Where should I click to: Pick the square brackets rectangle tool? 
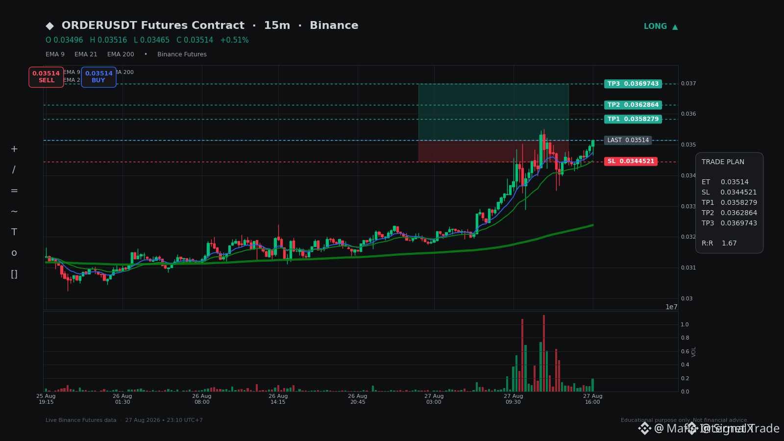[14, 274]
